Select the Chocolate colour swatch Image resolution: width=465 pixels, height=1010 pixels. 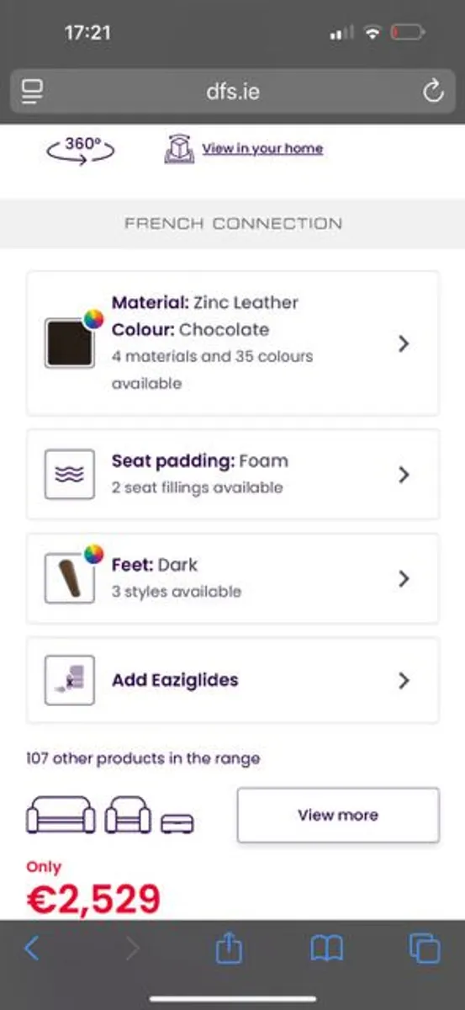(70, 343)
